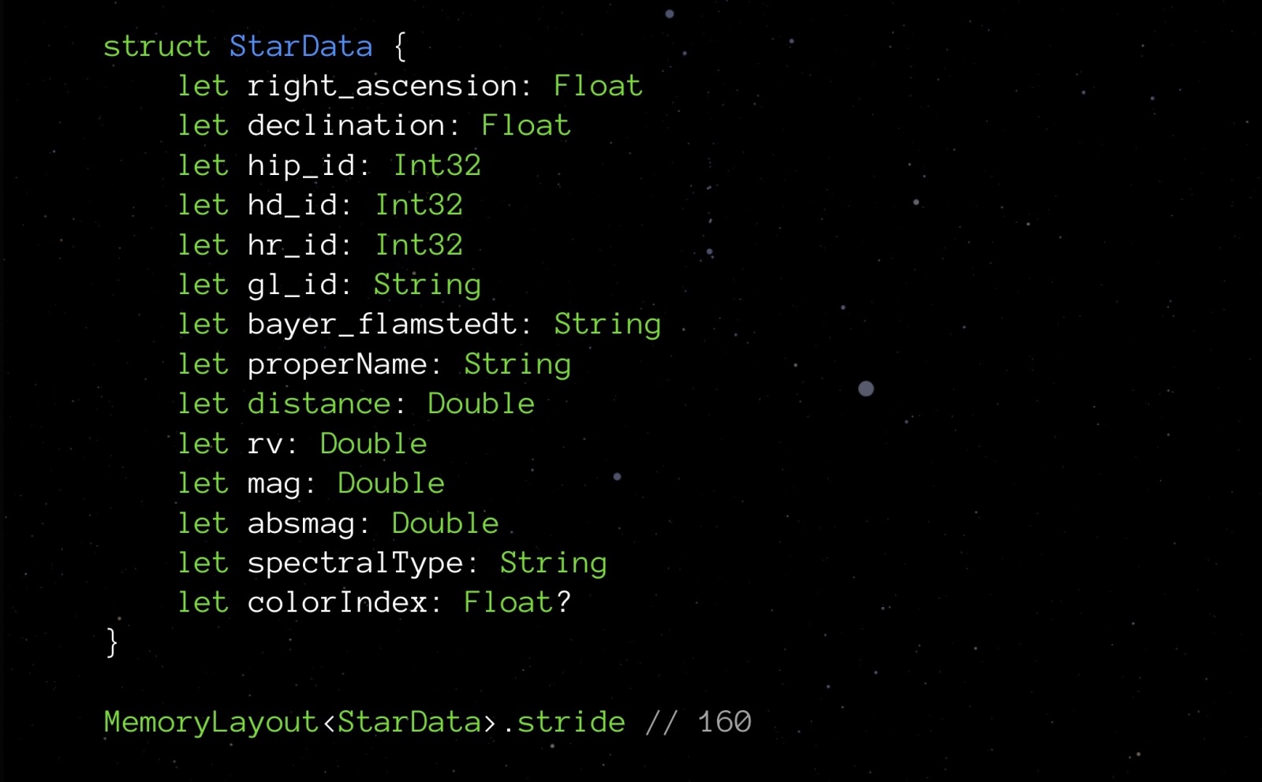Select the rv property name
Image resolution: width=1262 pixels, height=782 pixels.
point(265,445)
